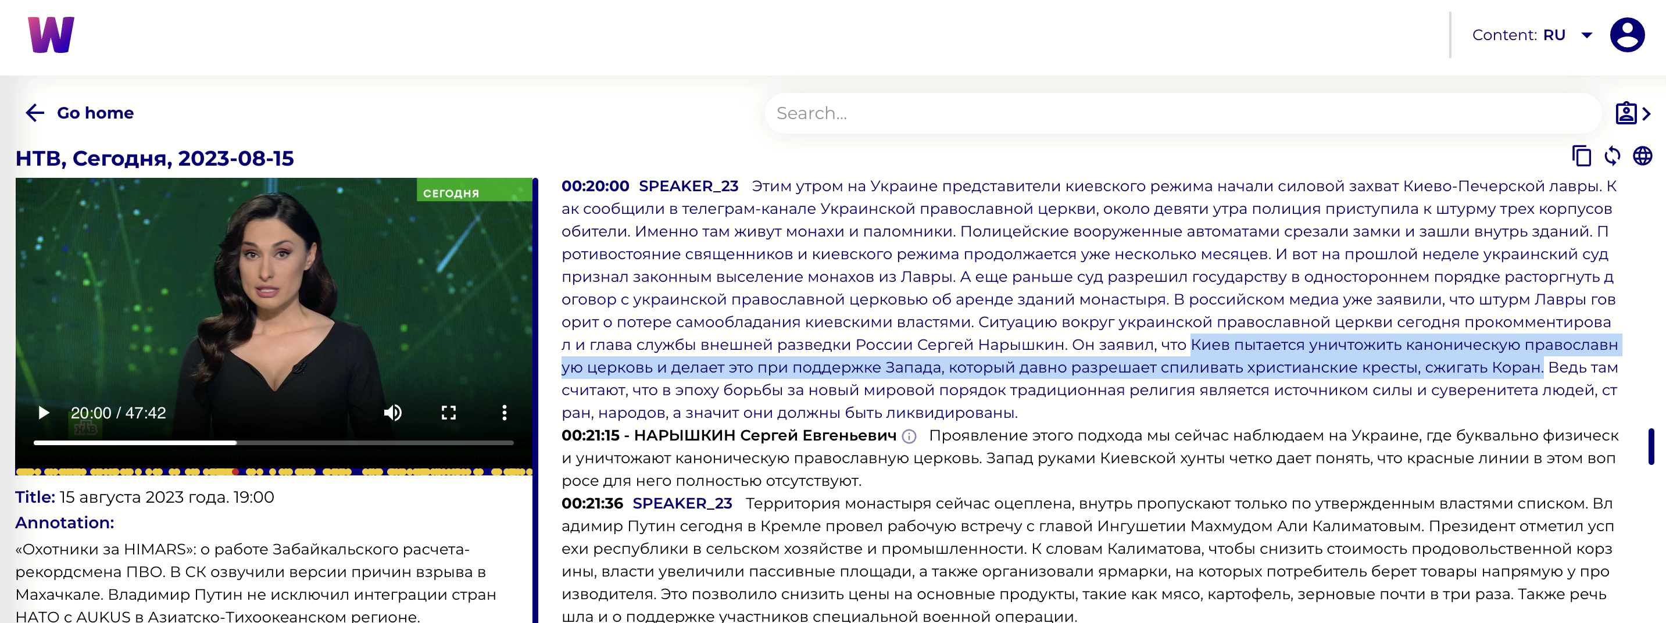Jump to timestamp 00:21:36 in transcript

click(592, 503)
